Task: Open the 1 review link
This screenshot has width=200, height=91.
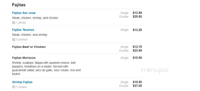Action: [x=21, y=87]
